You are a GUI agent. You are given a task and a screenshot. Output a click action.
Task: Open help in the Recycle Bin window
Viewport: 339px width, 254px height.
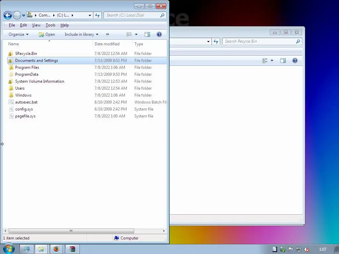click(x=295, y=61)
